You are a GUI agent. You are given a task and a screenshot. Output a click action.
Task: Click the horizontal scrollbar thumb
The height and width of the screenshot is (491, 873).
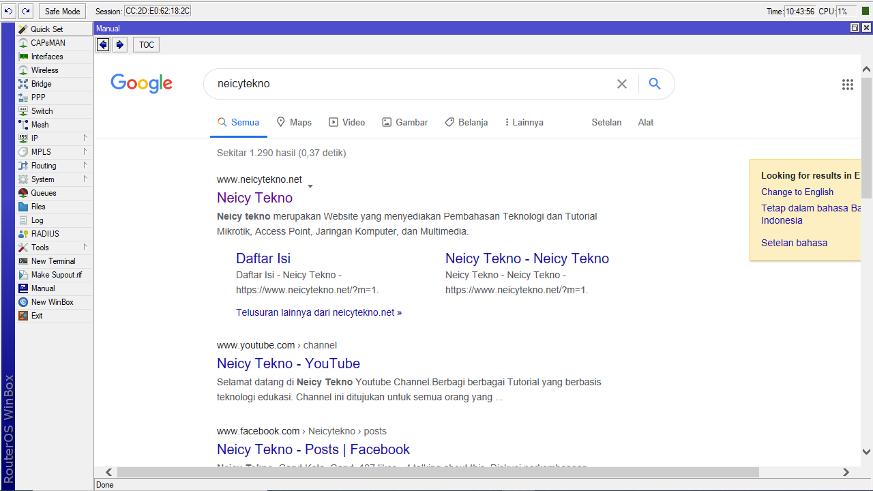point(438,472)
